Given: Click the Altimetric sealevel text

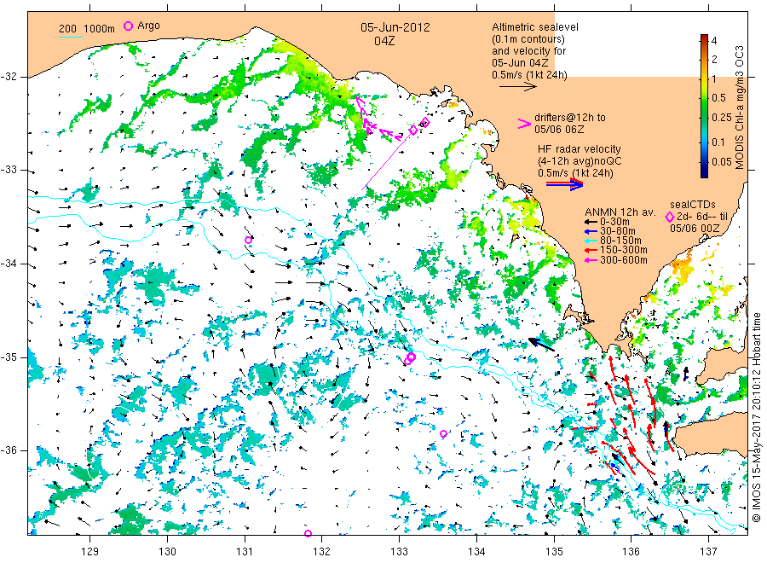Looking at the screenshot, I should point(535,27).
